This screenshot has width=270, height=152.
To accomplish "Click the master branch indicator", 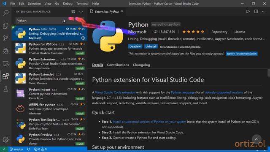I will pos(16,149).
